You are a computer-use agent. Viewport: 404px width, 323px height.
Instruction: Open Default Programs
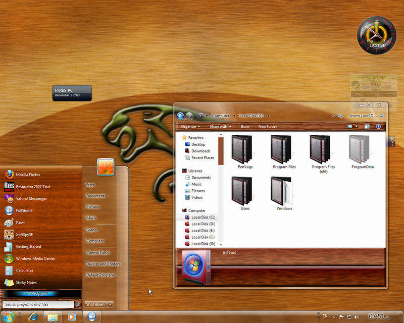[100, 275]
